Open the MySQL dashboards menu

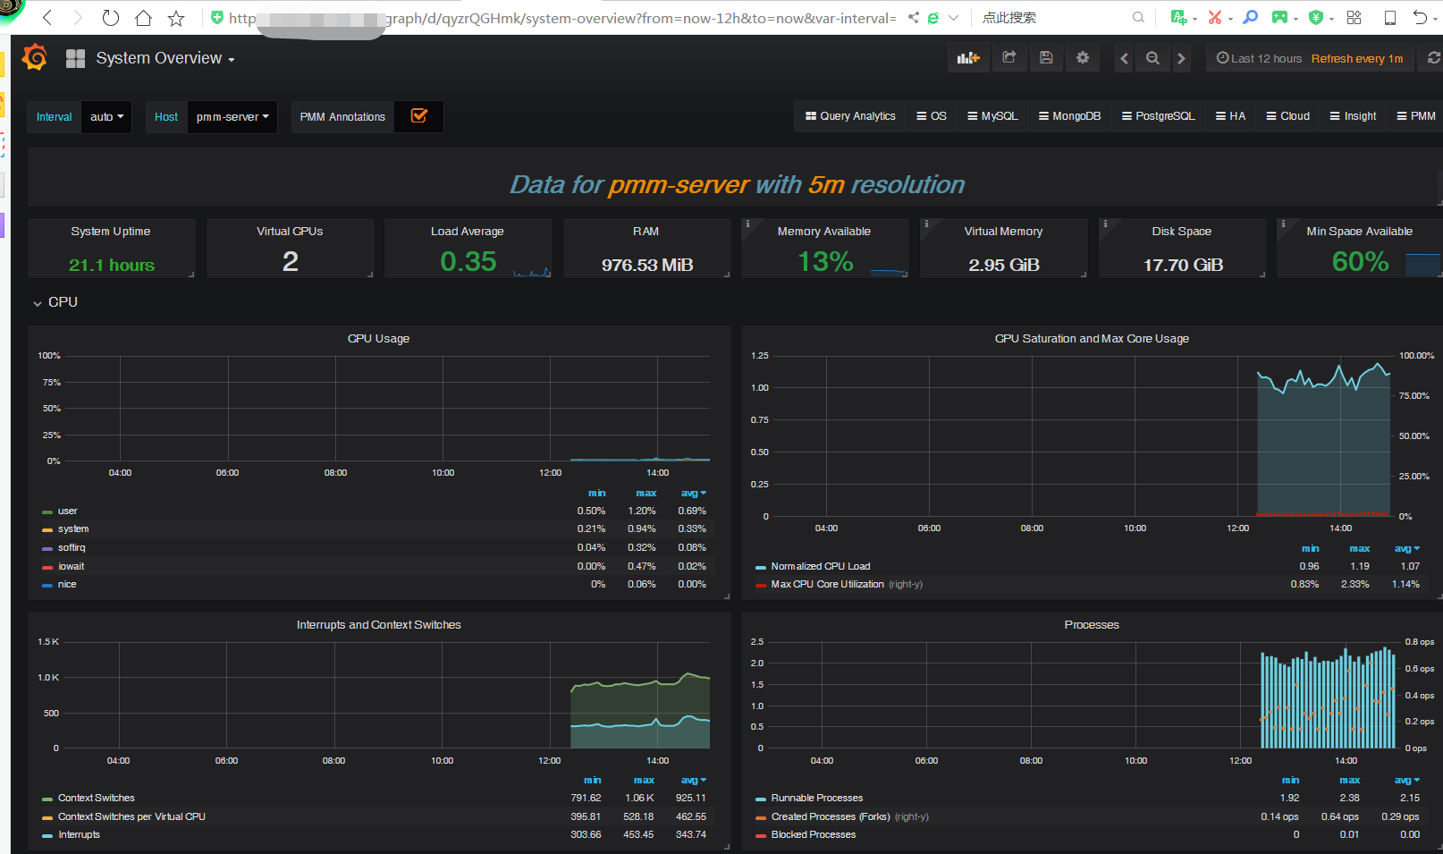[992, 116]
